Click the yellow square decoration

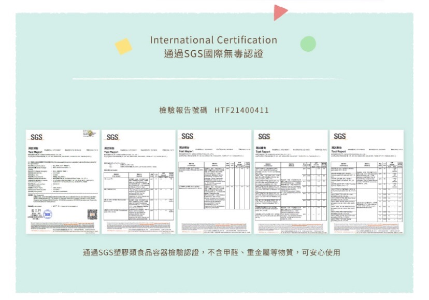(123, 46)
